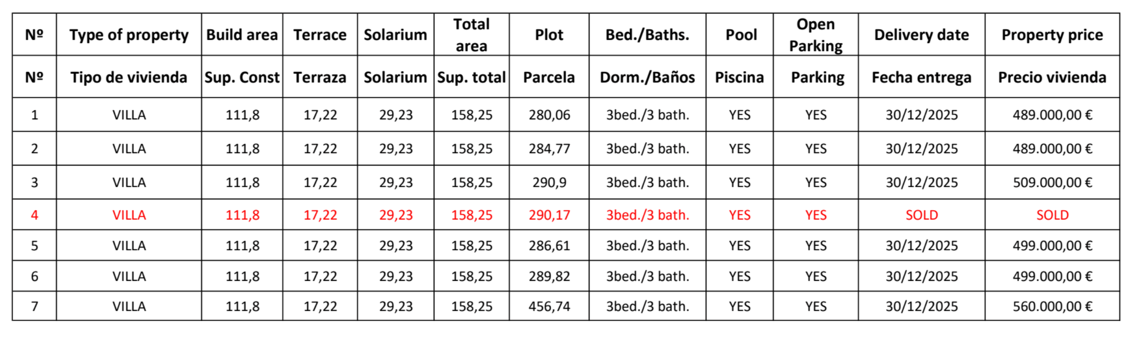1137x337 pixels.
Task: Click the 'Sup. Const' header cell
Action: click(x=242, y=77)
